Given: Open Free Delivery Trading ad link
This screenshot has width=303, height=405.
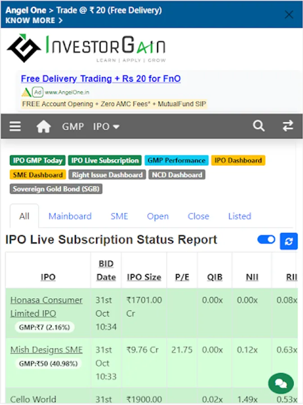Looking at the screenshot, I should (101, 78).
